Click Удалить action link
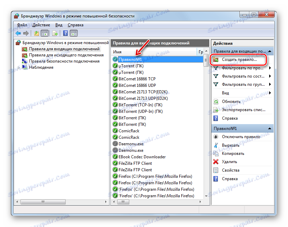The width and height of the screenshot is (288, 227). coord(230,162)
